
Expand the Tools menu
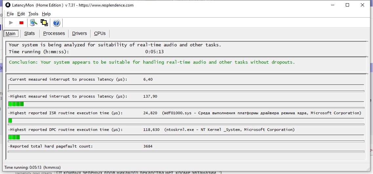click(x=33, y=14)
